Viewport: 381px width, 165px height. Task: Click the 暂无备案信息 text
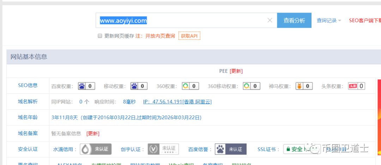coord(66,133)
